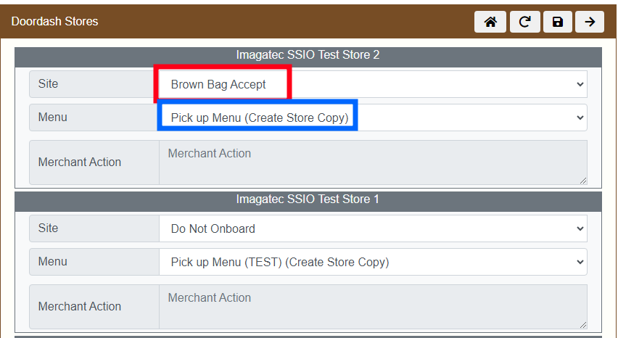Open Site dropdown showing Do Not Onboard
618x338 pixels.
(x=373, y=228)
